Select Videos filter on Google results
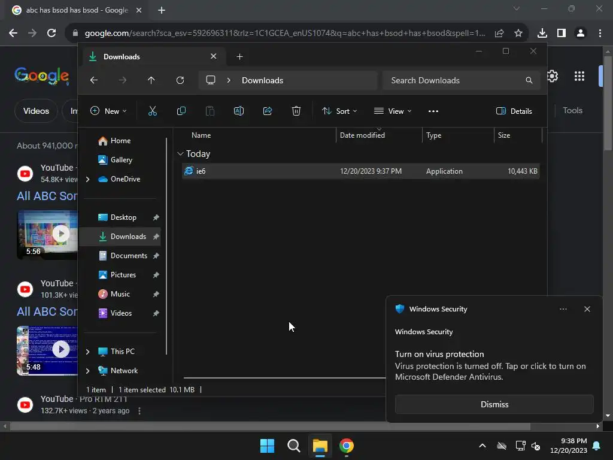This screenshot has height=460, width=613. pos(36,111)
